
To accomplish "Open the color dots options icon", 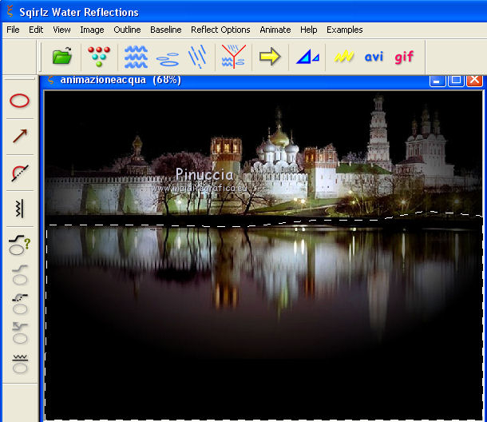I will tap(98, 57).
